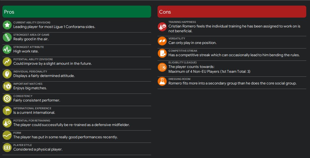310x158 pixels.
Task: Click the Strongest Attribute heartbeat icon
Action: point(7,50)
